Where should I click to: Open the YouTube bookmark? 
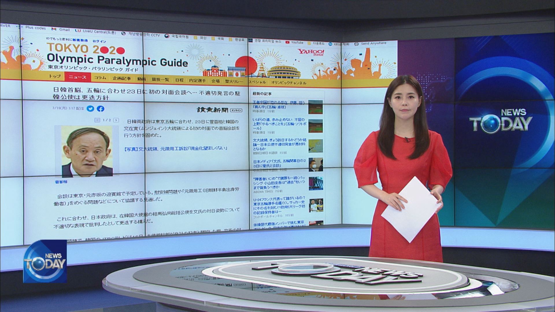(x=295, y=42)
